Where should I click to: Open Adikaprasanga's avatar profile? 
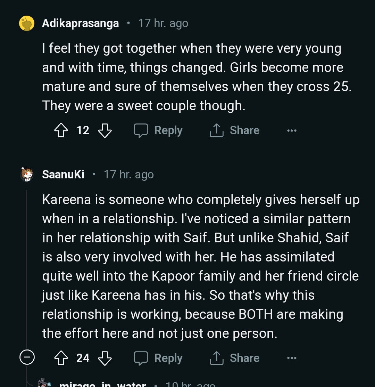pos(27,24)
